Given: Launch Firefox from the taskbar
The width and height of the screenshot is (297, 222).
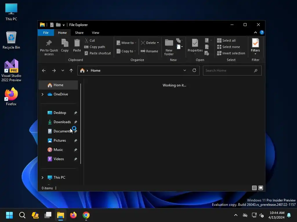Looking at the screenshot, I should pos(73,215).
